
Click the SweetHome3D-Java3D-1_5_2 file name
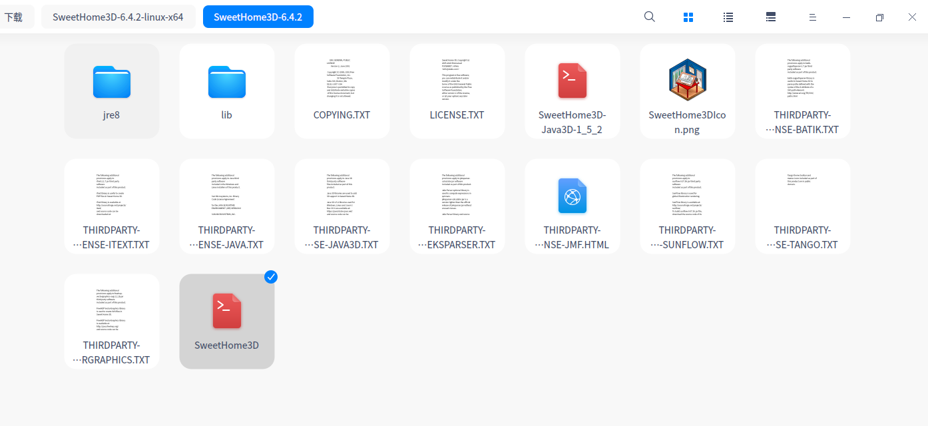tap(573, 122)
